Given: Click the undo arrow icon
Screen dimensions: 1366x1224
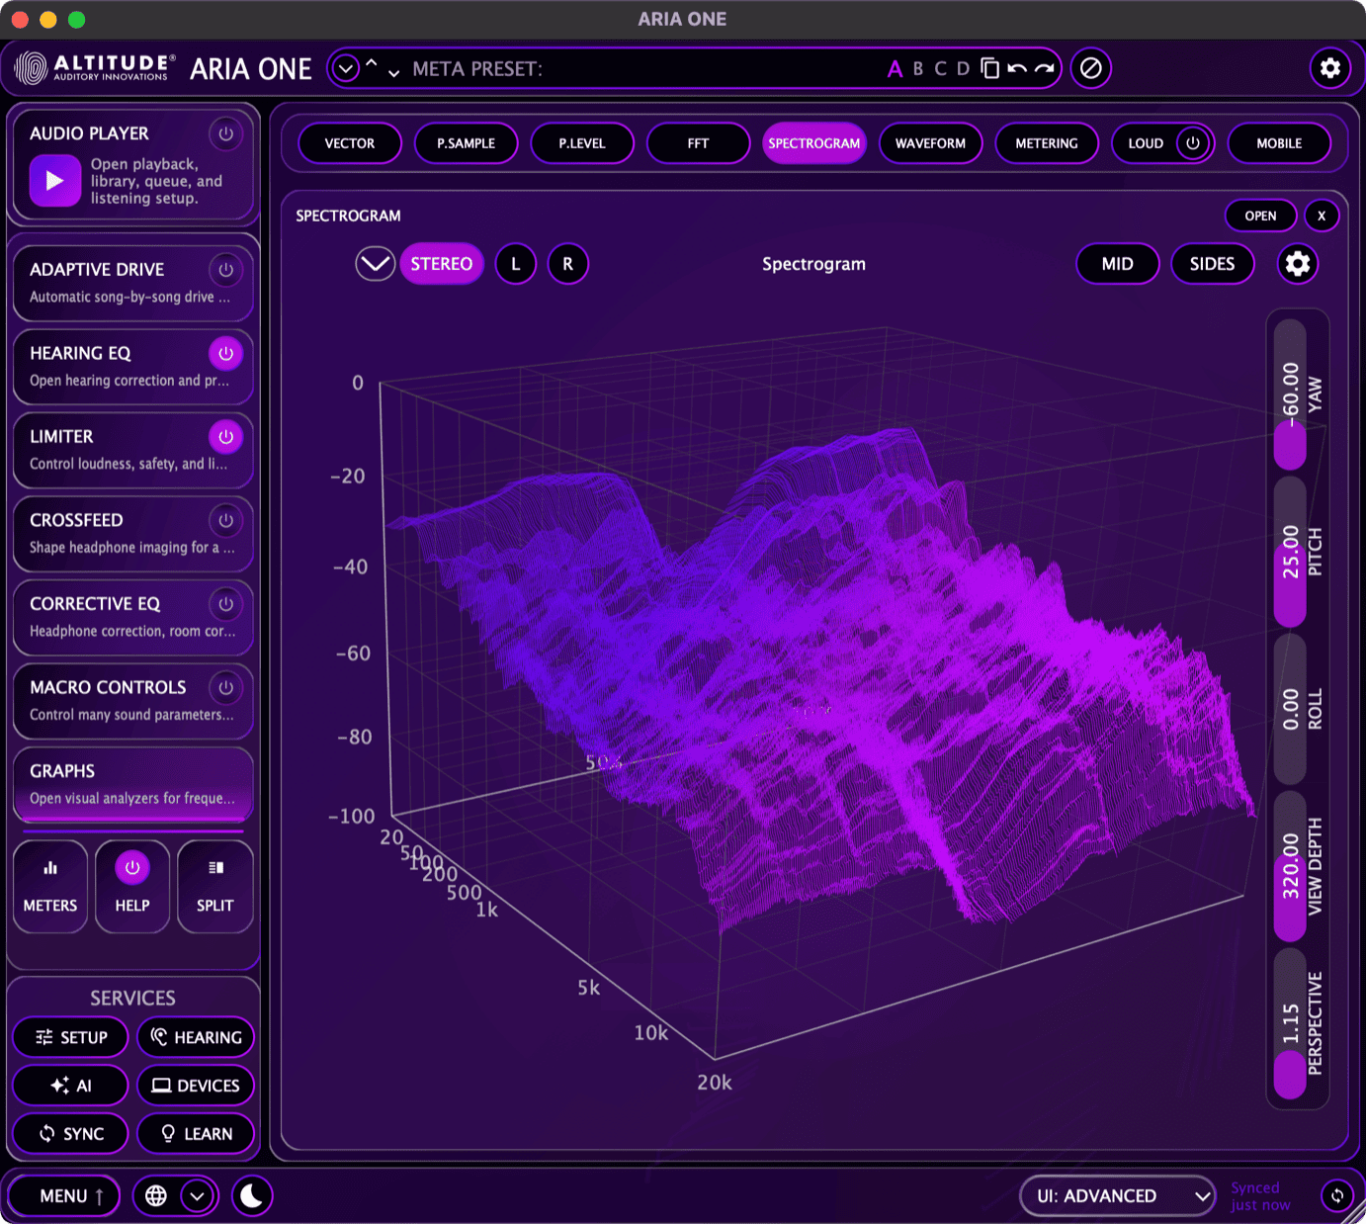Looking at the screenshot, I should pyautogui.click(x=1017, y=68).
